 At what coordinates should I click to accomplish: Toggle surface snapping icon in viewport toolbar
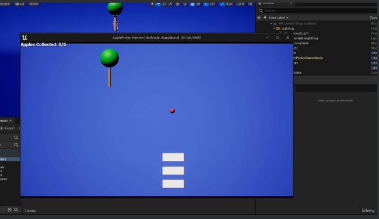185,4
